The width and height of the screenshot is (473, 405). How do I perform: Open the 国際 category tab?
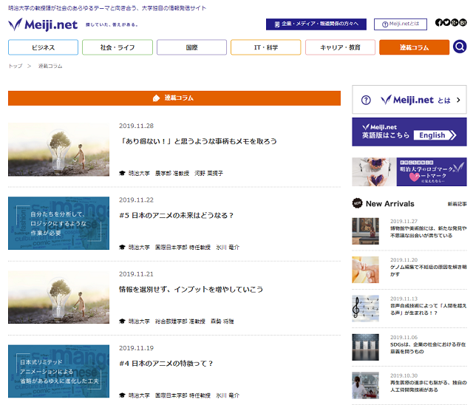191,47
